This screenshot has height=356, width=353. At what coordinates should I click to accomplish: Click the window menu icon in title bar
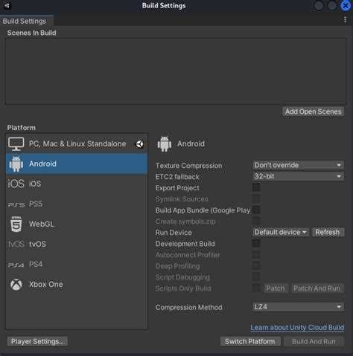pyautogui.click(x=7, y=5)
